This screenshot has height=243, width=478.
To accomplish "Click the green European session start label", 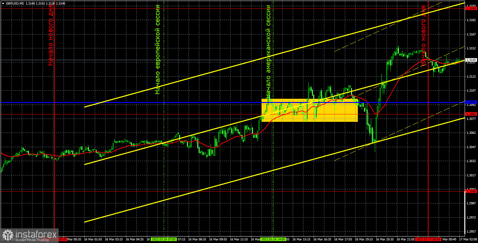I will pos(158,49).
